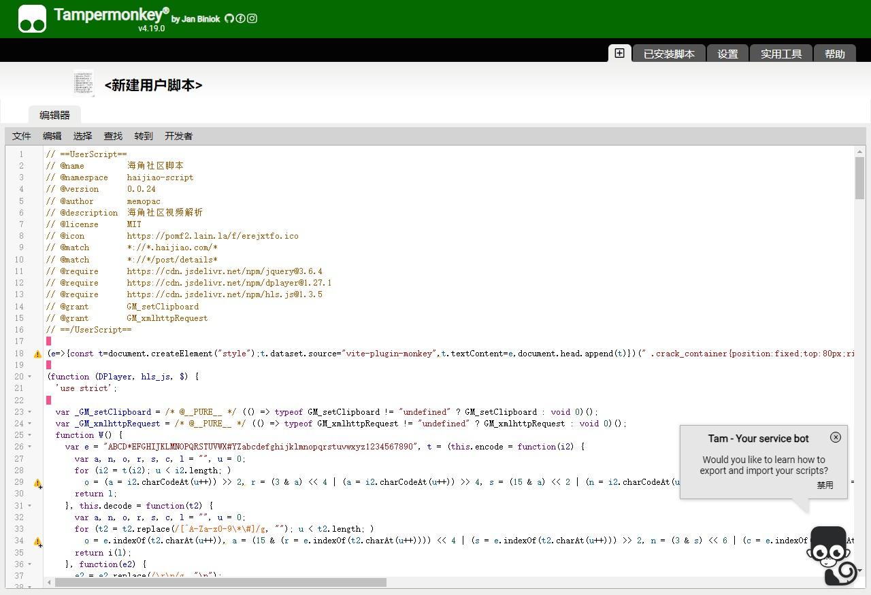Open the Facebook icon link in header
Viewport: 871px width, 595px height.
point(240,18)
